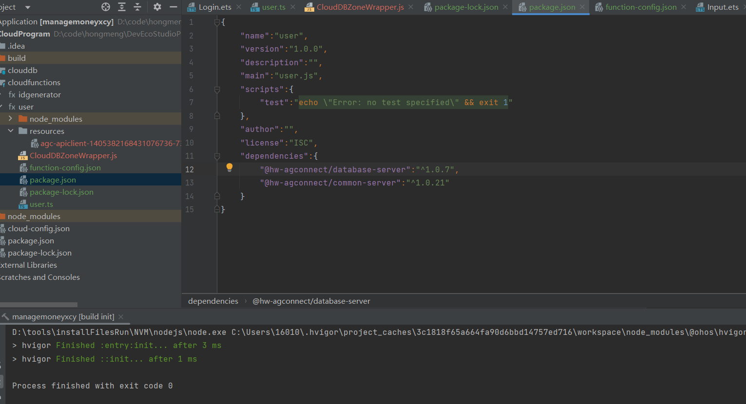The height and width of the screenshot is (404, 746).
Task: Select the cloudfunctions folder
Action: pos(34,82)
